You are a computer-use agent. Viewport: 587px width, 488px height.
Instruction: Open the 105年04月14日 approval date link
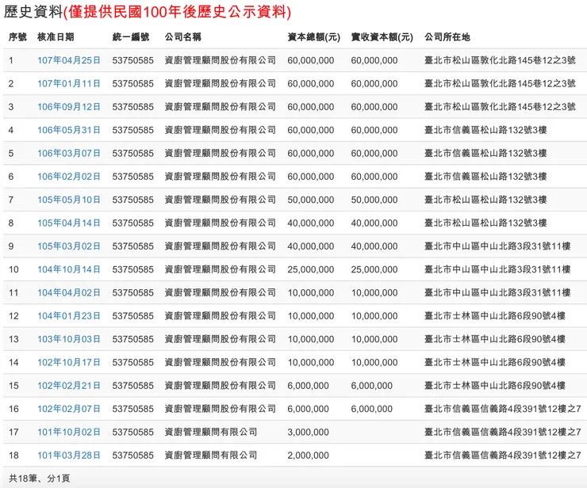pyautogui.click(x=69, y=223)
